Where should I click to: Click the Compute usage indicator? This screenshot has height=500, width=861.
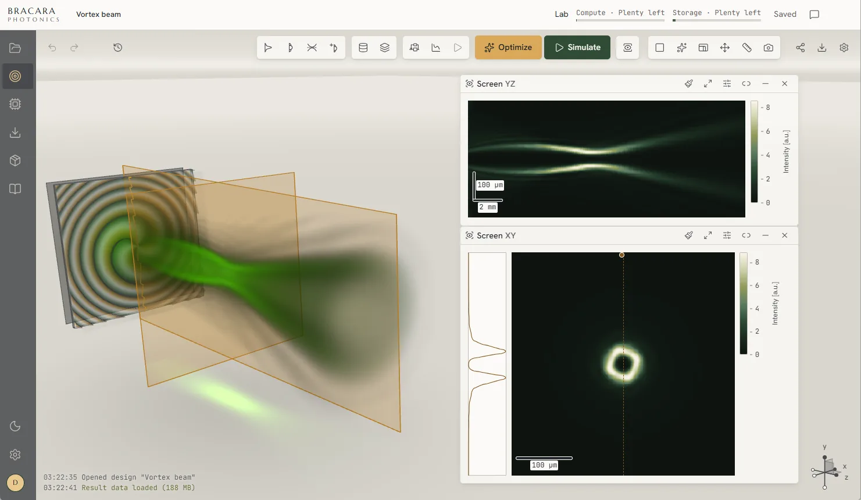[x=620, y=15]
